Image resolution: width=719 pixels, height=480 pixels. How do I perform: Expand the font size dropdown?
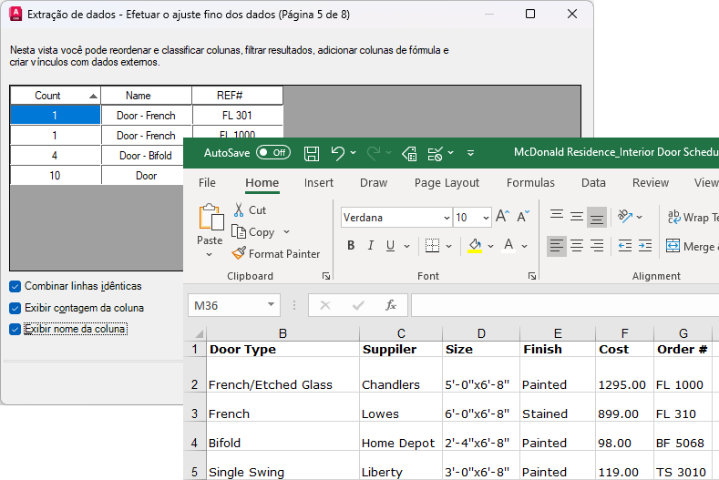pyautogui.click(x=485, y=218)
